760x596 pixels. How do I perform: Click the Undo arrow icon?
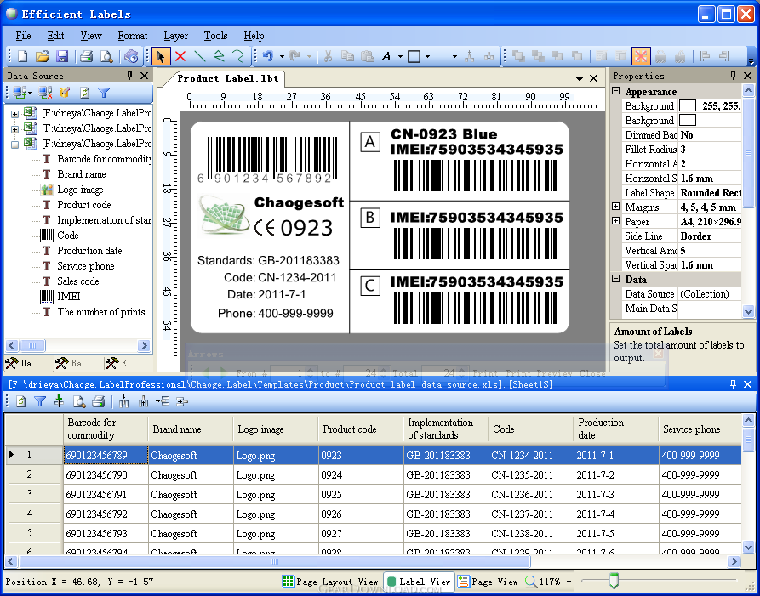[268, 56]
